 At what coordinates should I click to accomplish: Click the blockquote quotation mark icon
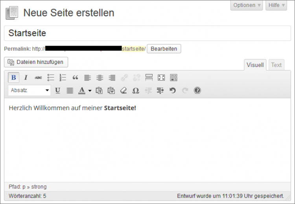click(75, 78)
